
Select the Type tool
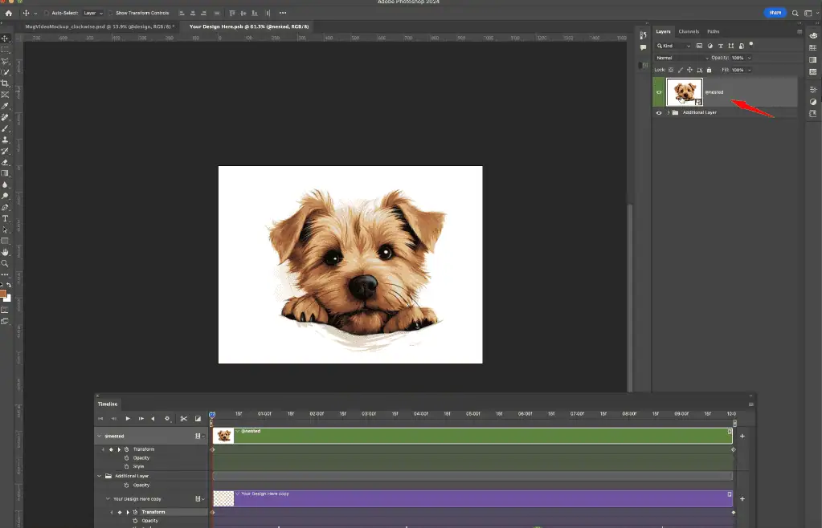point(5,218)
